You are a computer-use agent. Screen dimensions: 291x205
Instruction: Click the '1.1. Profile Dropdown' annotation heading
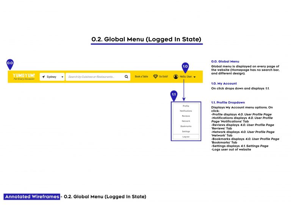228,102
